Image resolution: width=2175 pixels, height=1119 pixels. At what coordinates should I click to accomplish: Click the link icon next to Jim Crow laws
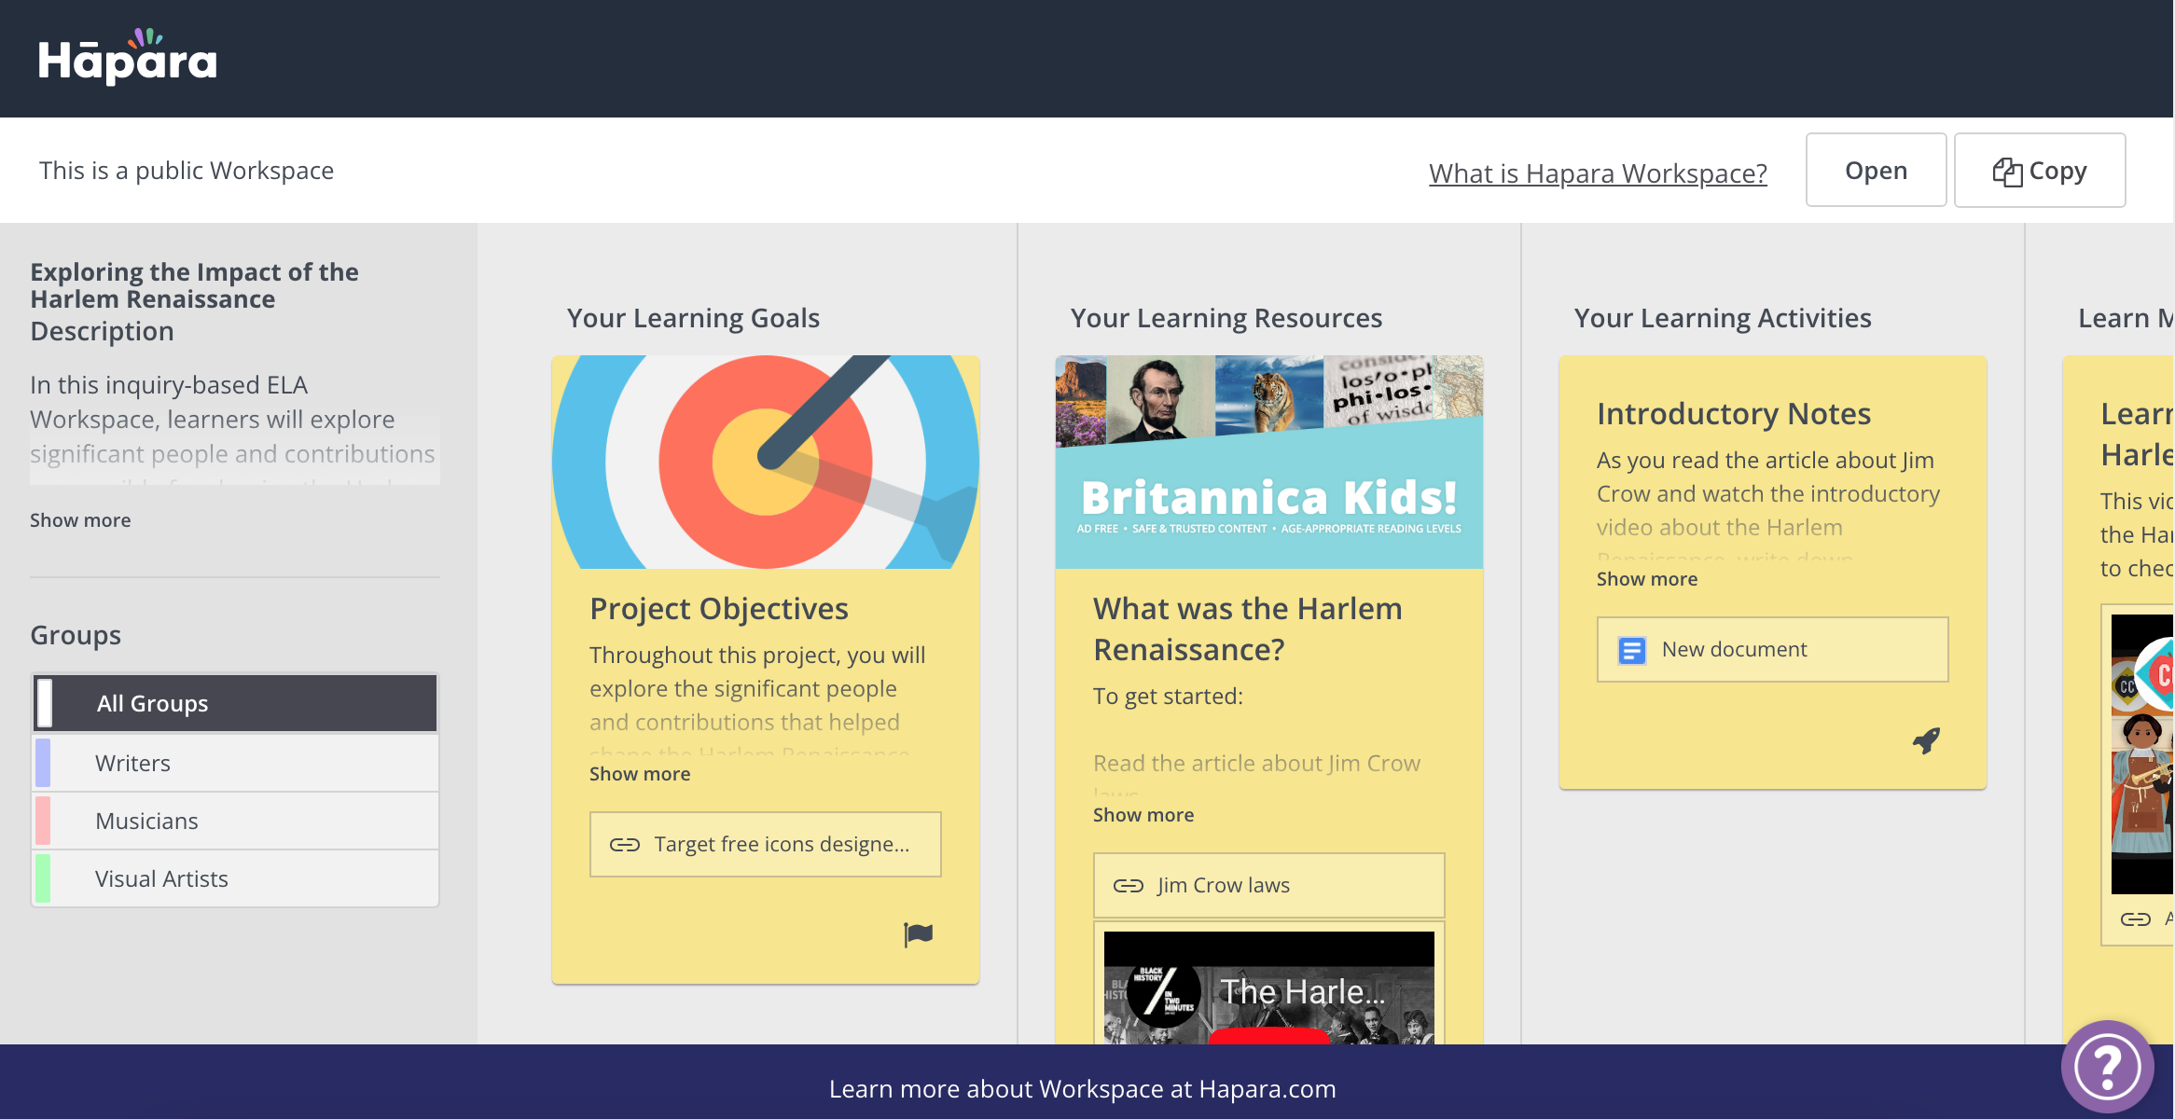pos(1128,885)
